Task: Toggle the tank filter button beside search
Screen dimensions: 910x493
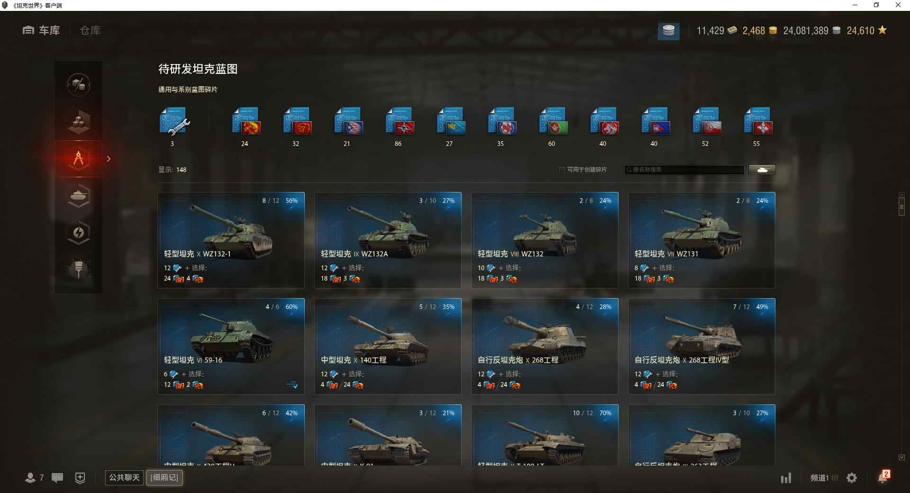Action: click(762, 170)
